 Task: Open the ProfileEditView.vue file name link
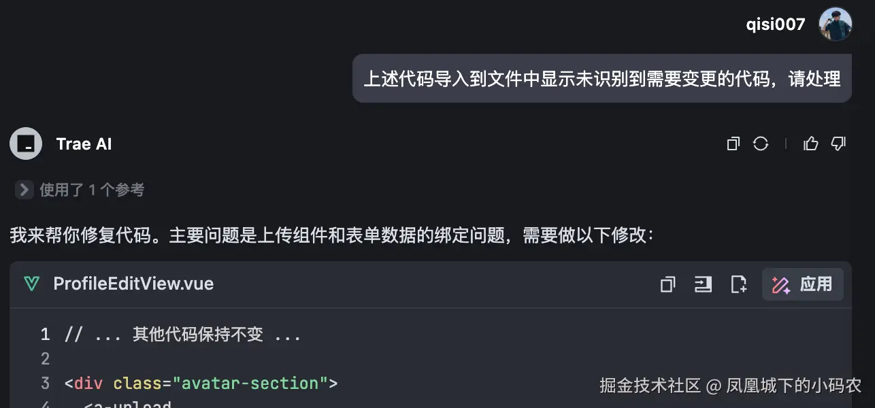133,284
